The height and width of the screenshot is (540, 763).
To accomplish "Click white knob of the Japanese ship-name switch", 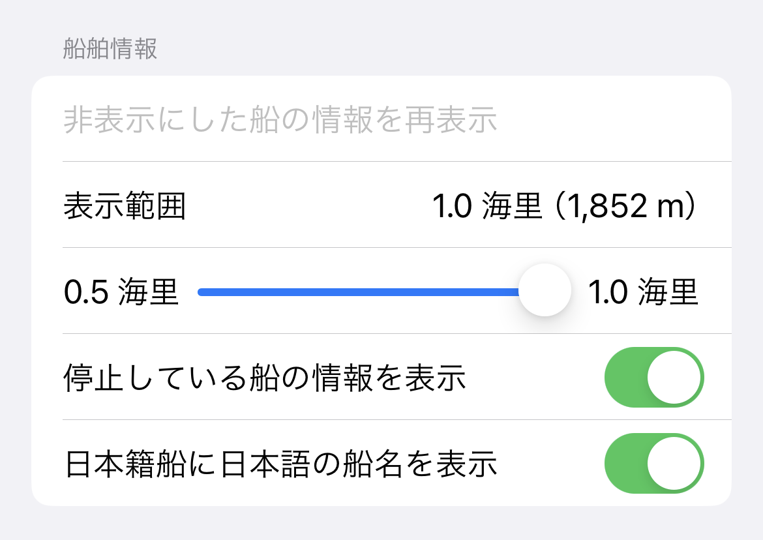I will click(x=674, y=463).
